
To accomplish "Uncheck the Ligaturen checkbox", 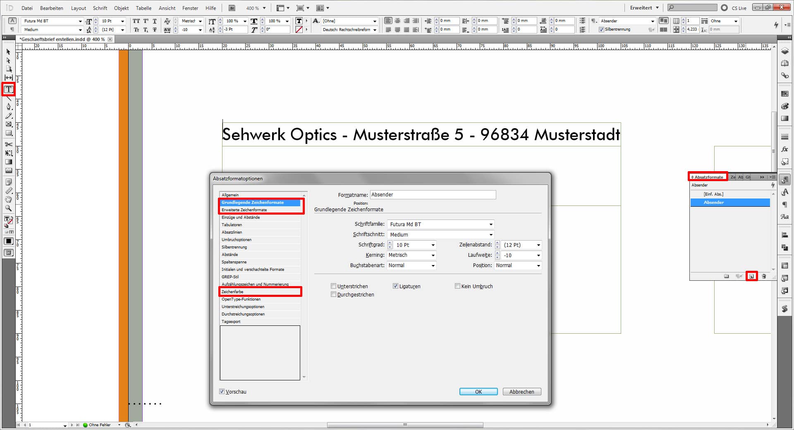I will (395, 286).
